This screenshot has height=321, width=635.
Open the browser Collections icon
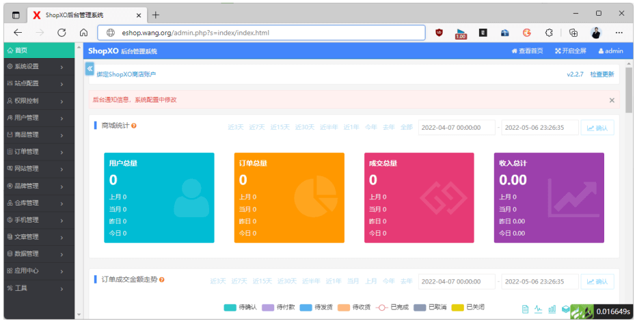click(573, 33)
